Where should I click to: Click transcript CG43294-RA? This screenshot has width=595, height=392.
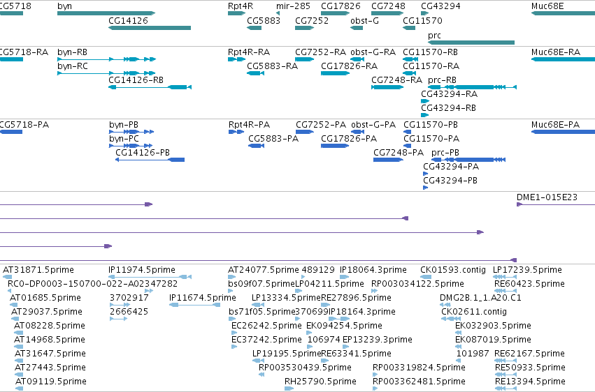pyautogui.click(x=425, y=101)
